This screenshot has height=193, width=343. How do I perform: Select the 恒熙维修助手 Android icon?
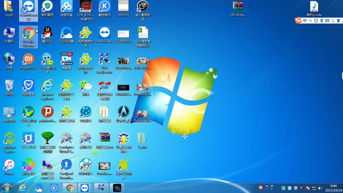(x=85, y=37)
